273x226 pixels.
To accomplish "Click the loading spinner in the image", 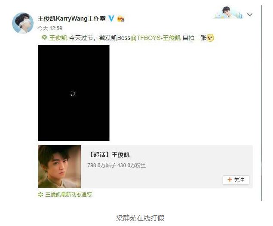I will (73, 93).
